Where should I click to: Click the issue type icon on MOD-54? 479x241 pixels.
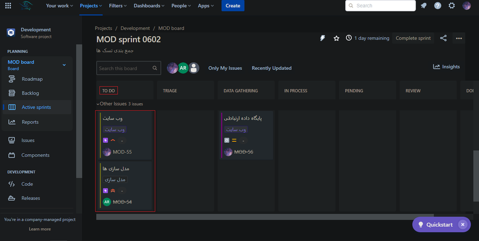(x=105, y=191)
